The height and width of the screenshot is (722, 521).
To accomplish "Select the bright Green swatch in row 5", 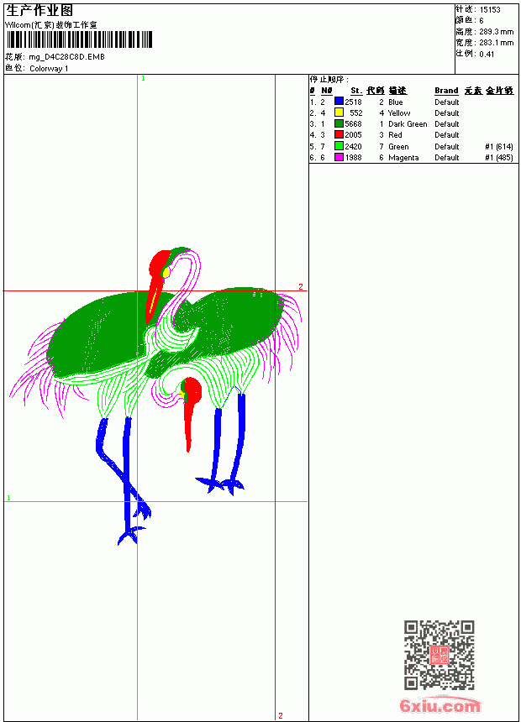I will [339, 146].
